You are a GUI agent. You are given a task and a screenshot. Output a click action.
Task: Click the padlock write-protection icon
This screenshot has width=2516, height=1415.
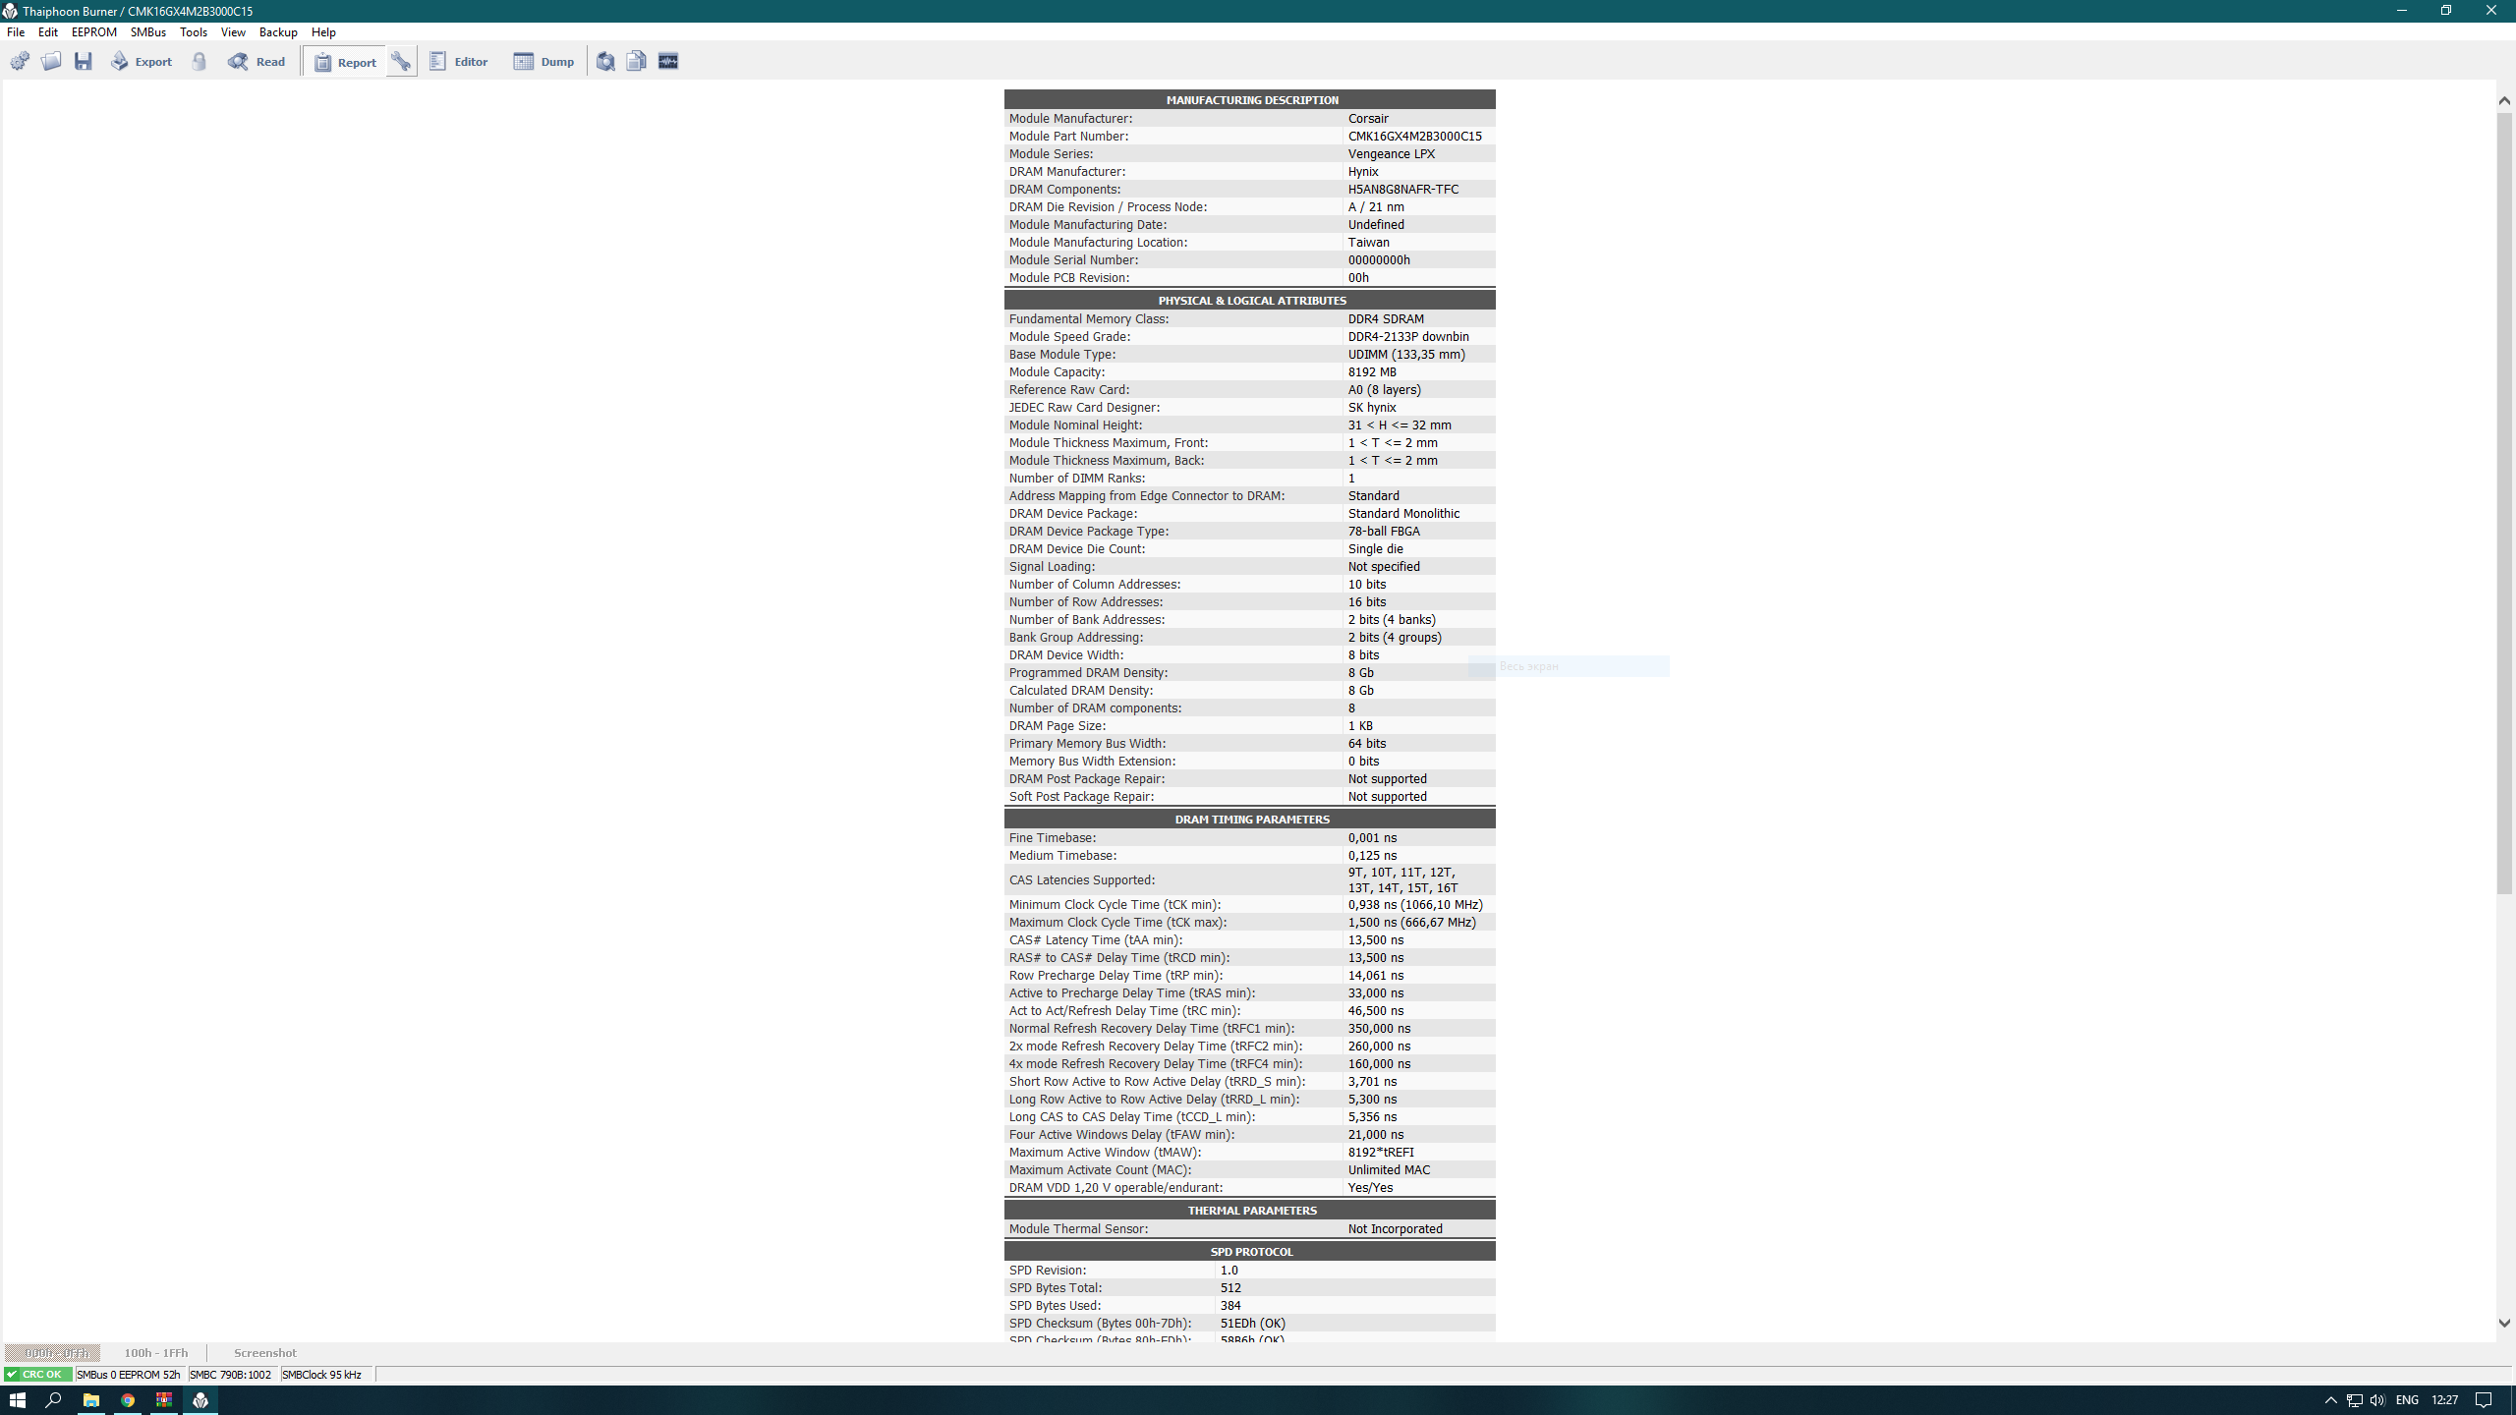(x=200, y=61)
